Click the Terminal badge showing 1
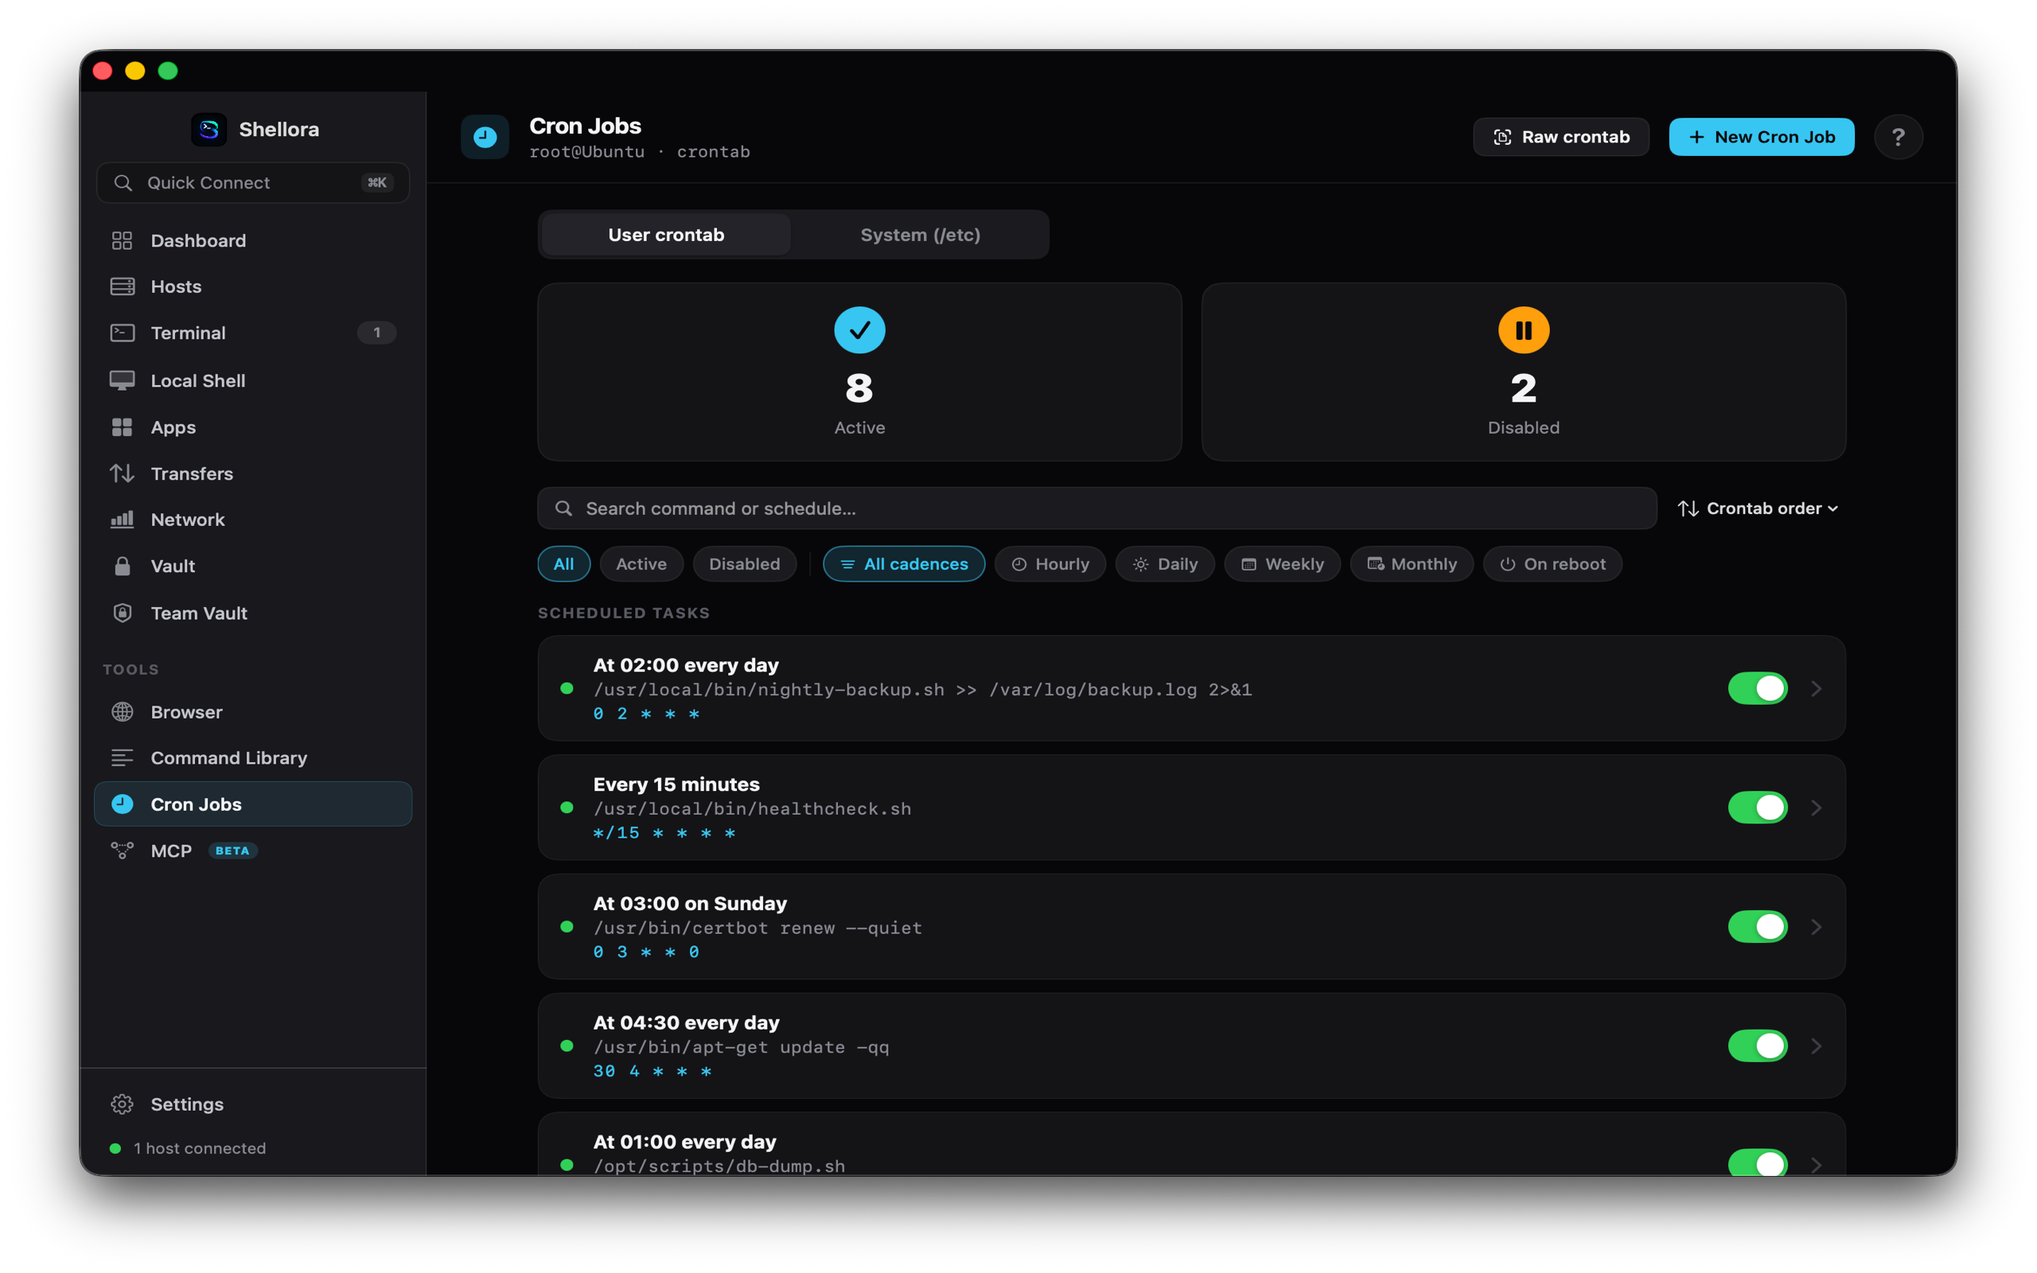This screenshot has width=2037, height=1273. pyautogui.click(x=376, y=333)
